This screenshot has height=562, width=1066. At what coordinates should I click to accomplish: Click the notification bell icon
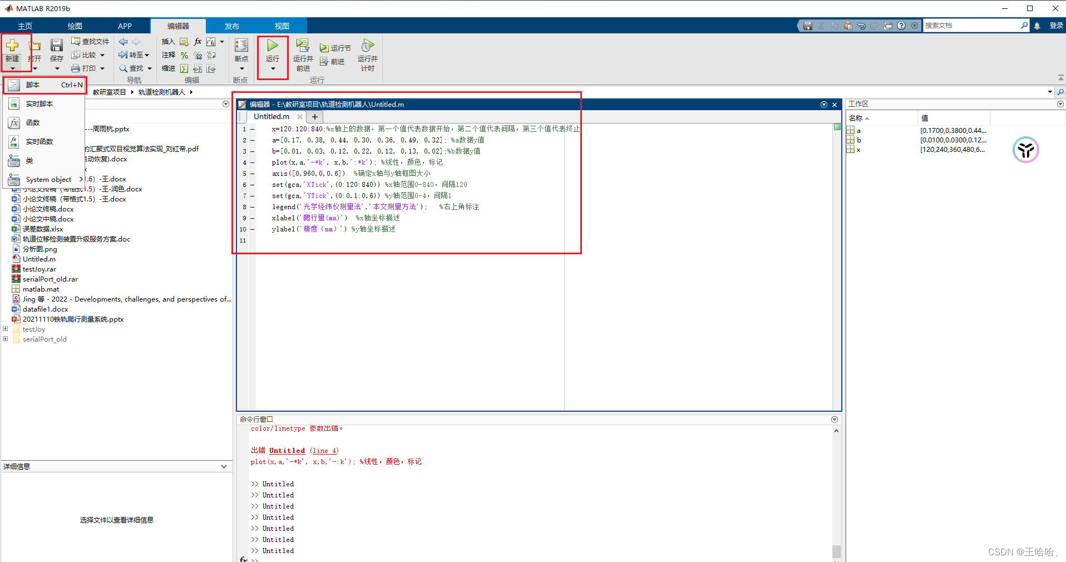tap(1037, 26)
